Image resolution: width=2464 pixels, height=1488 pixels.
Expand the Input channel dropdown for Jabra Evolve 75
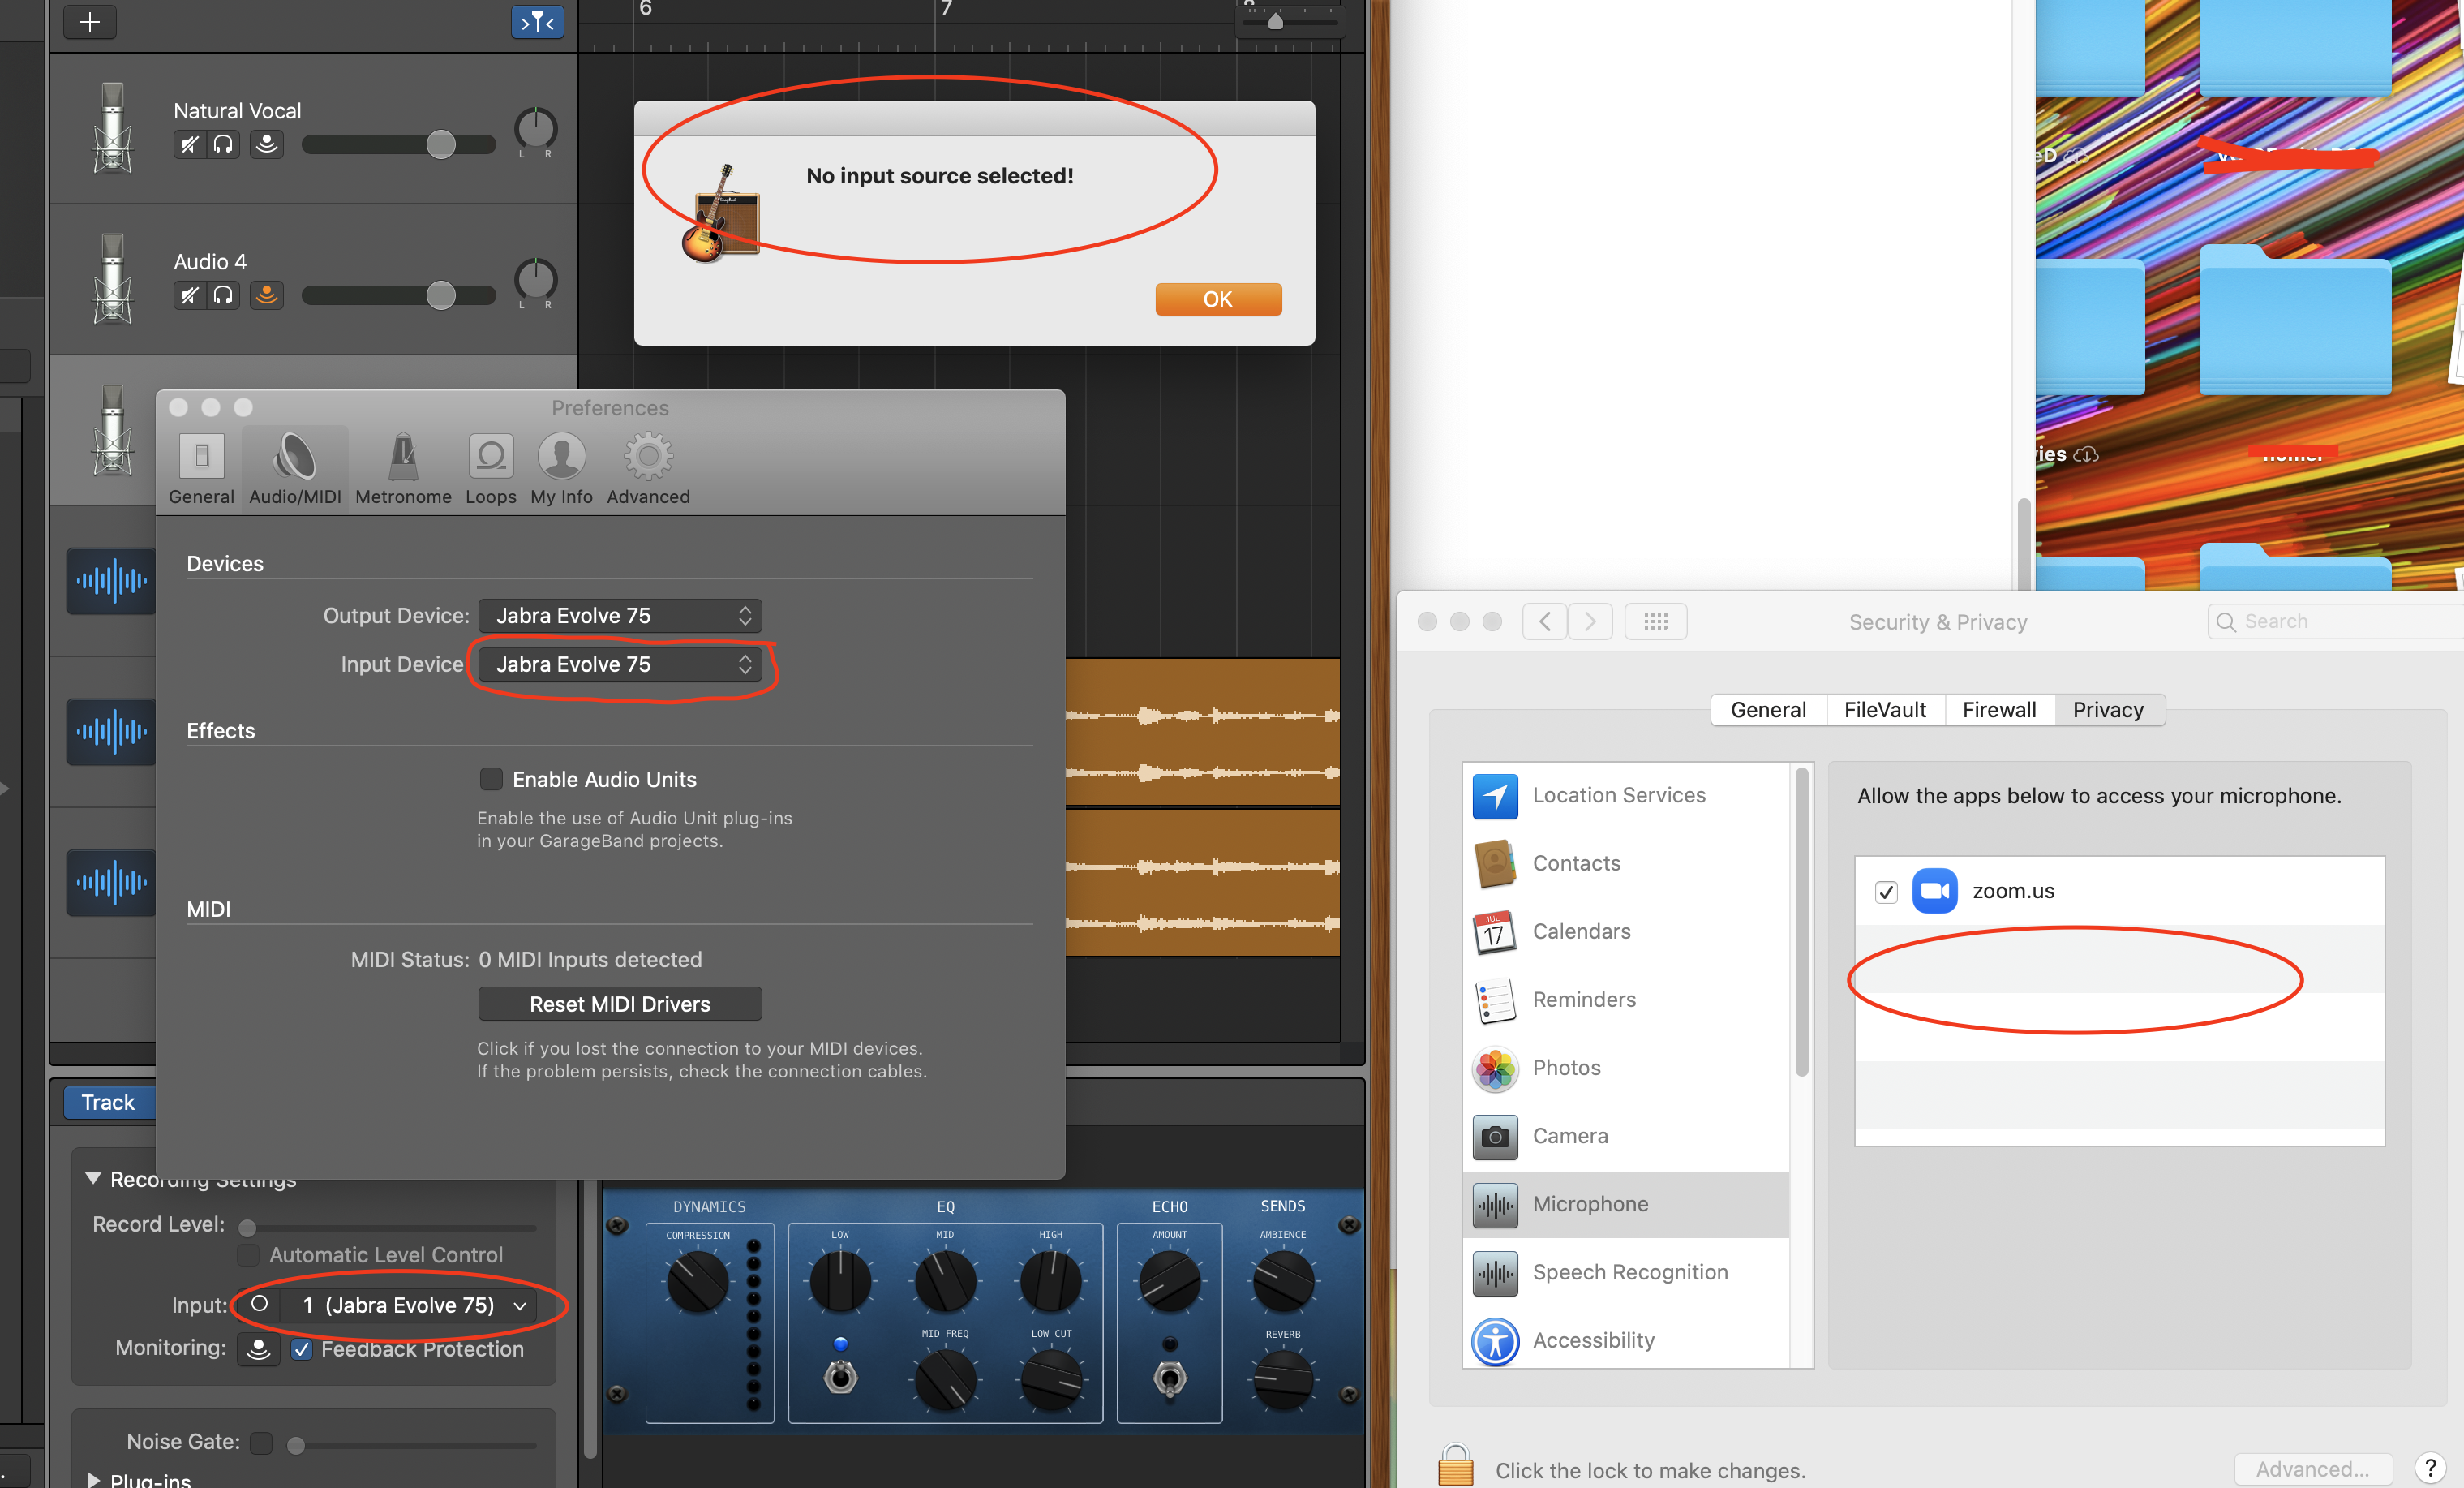tap(517, 1303)
